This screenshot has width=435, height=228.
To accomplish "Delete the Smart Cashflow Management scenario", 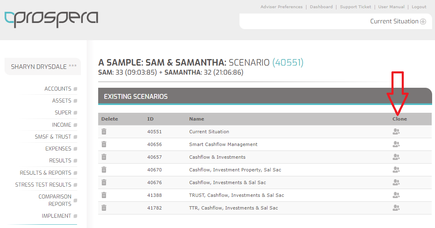I will [104, 144].
